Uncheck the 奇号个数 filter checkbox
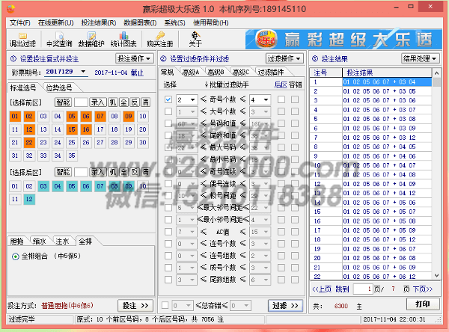Screen dimensions: 449x332 (168, 99)
